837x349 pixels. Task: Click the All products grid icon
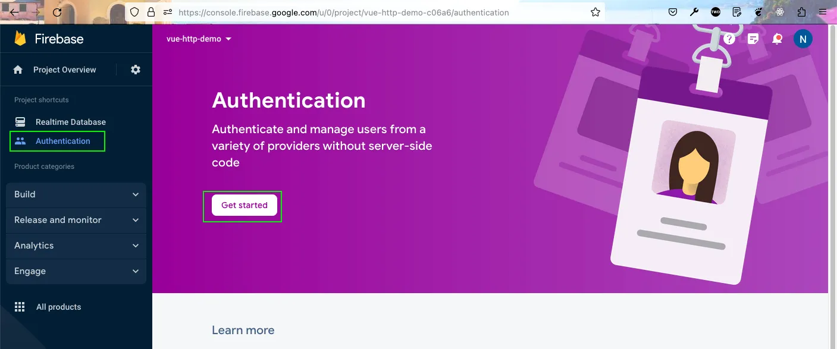click(20, 307)
